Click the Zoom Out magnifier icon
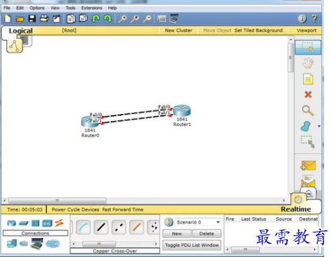 coord(147,19)
